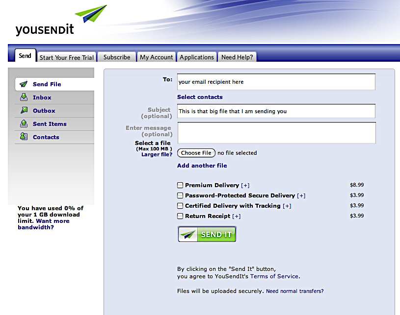Image resolution: width=400 pixels, height=315 pixels.
Task: Open the Terms of Service link
Action: [274, 276]
